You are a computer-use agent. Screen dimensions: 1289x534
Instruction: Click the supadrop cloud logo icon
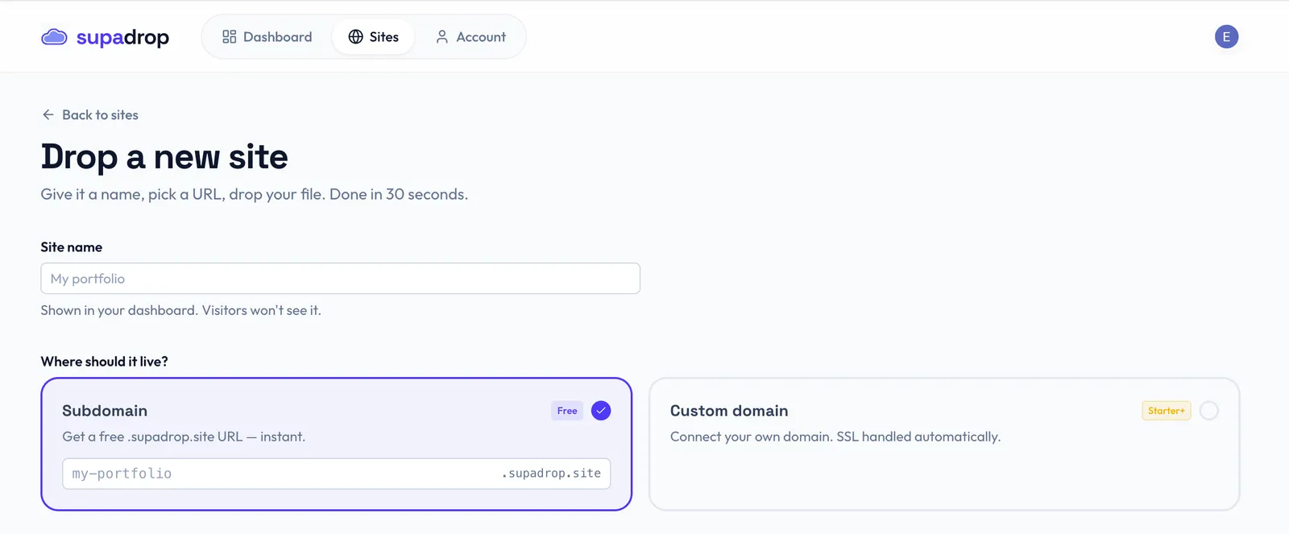point(54,37)
